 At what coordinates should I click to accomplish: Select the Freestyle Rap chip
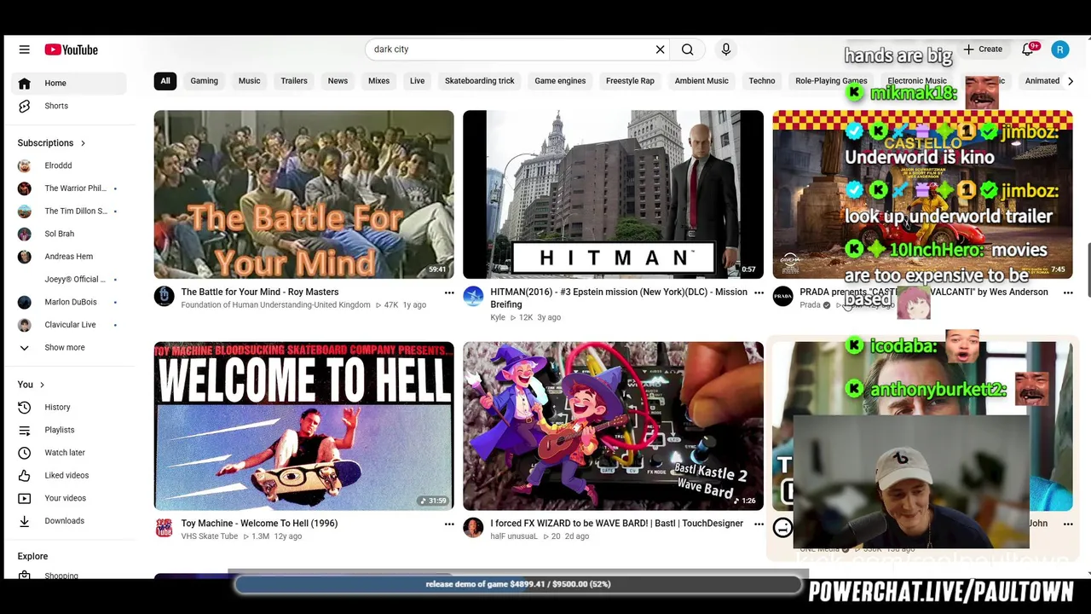(630, 81)
